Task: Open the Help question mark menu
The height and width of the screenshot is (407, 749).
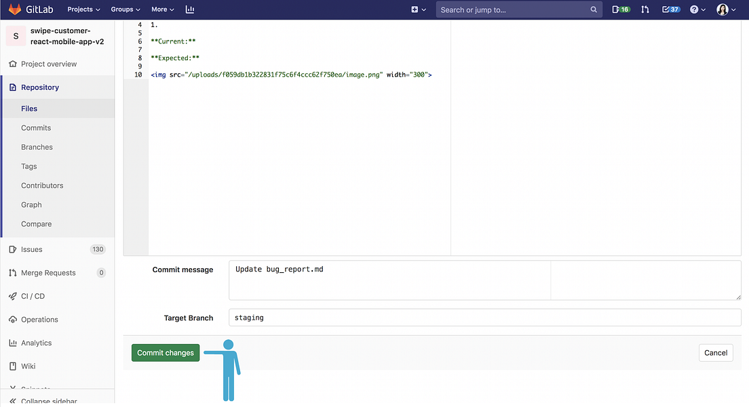Action: point(697,9)
